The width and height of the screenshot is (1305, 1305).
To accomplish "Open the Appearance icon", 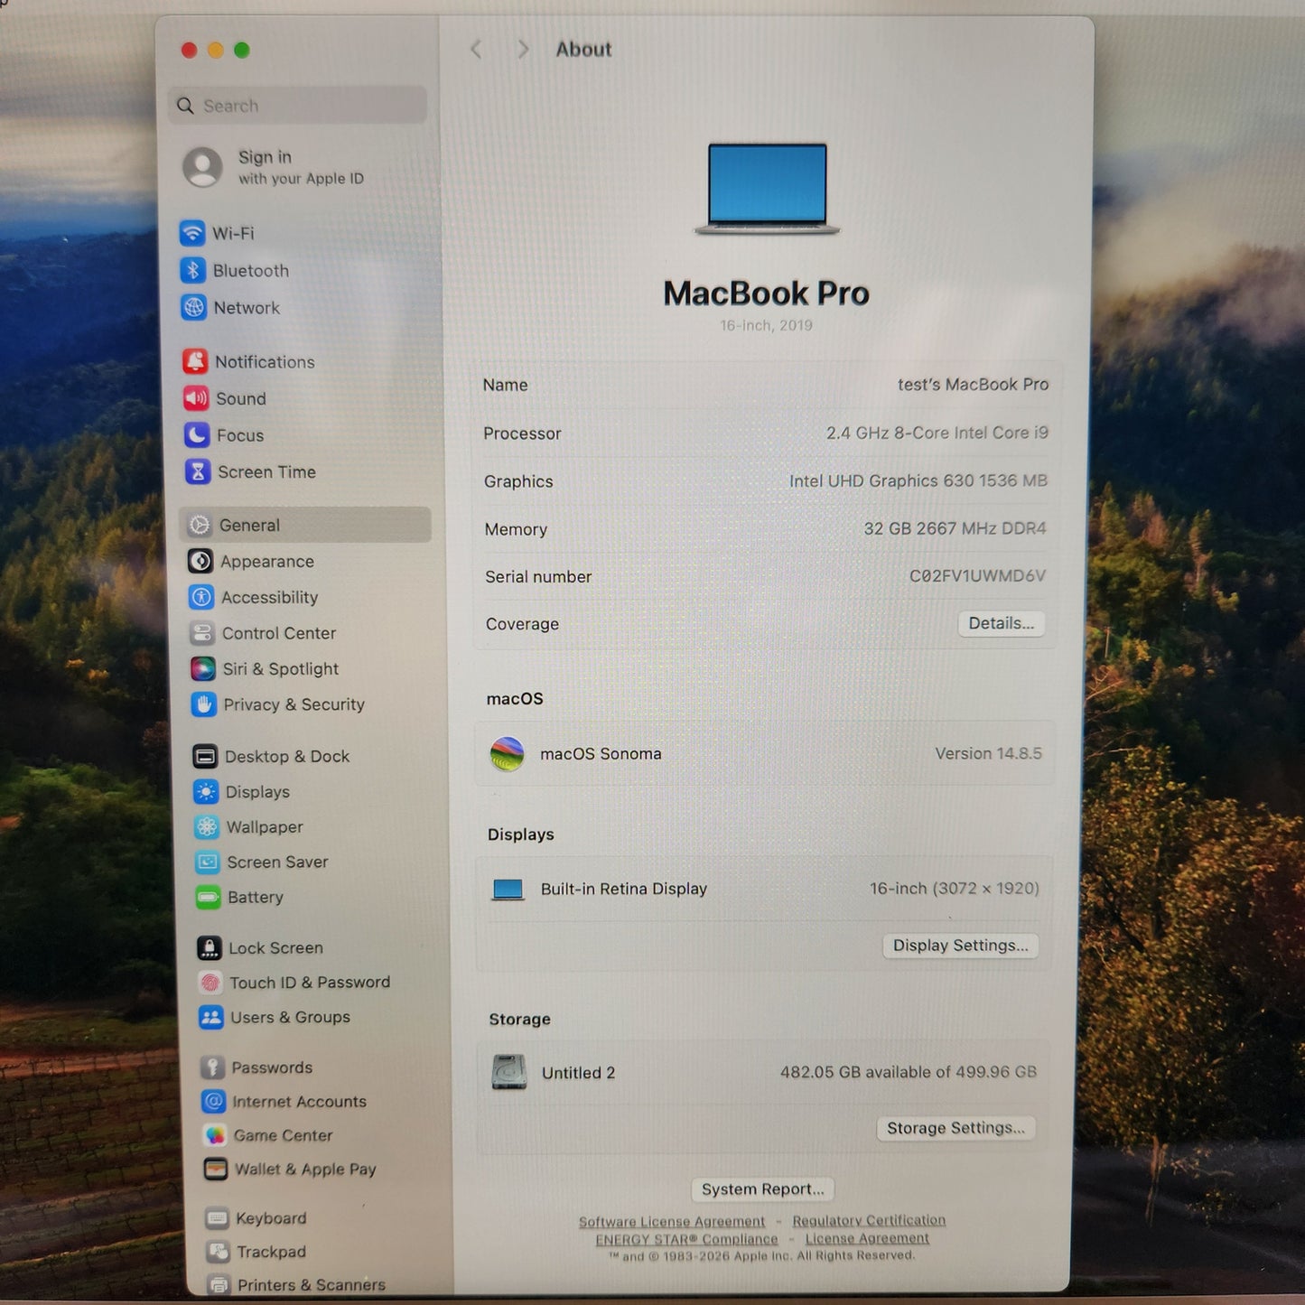I will coord(200,561).
